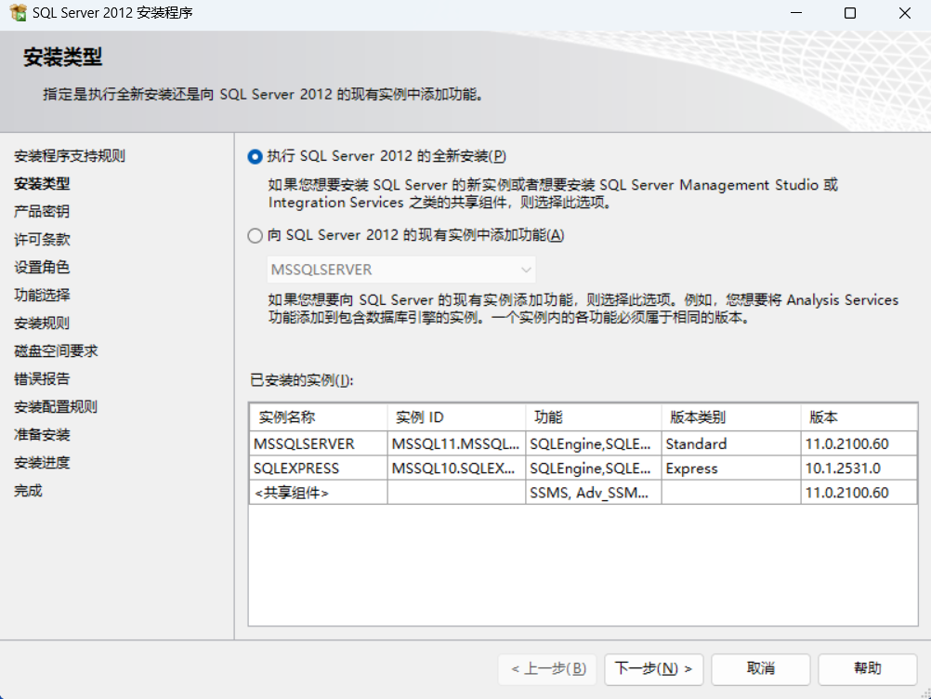The height and width of the screenshot is (699, 931).
Task: Maximize the setup window
Action: (x=850, y=12)
